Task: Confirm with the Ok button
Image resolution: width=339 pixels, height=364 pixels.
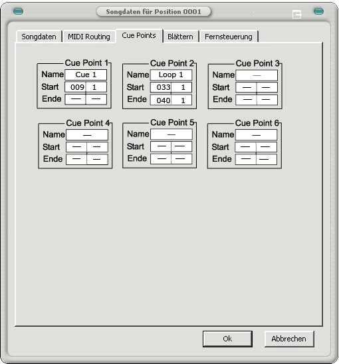Action: click(227, 339)
